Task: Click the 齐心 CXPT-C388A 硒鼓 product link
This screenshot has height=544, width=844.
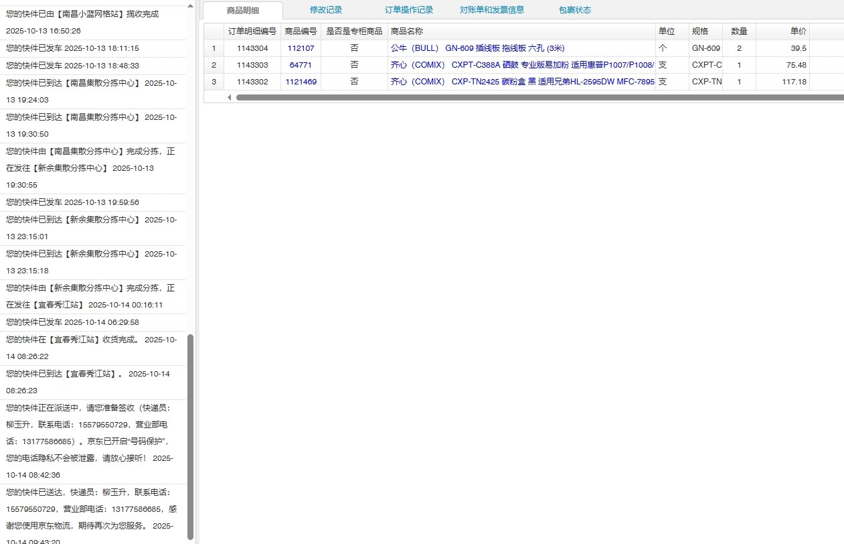Action: click(521, 65)
